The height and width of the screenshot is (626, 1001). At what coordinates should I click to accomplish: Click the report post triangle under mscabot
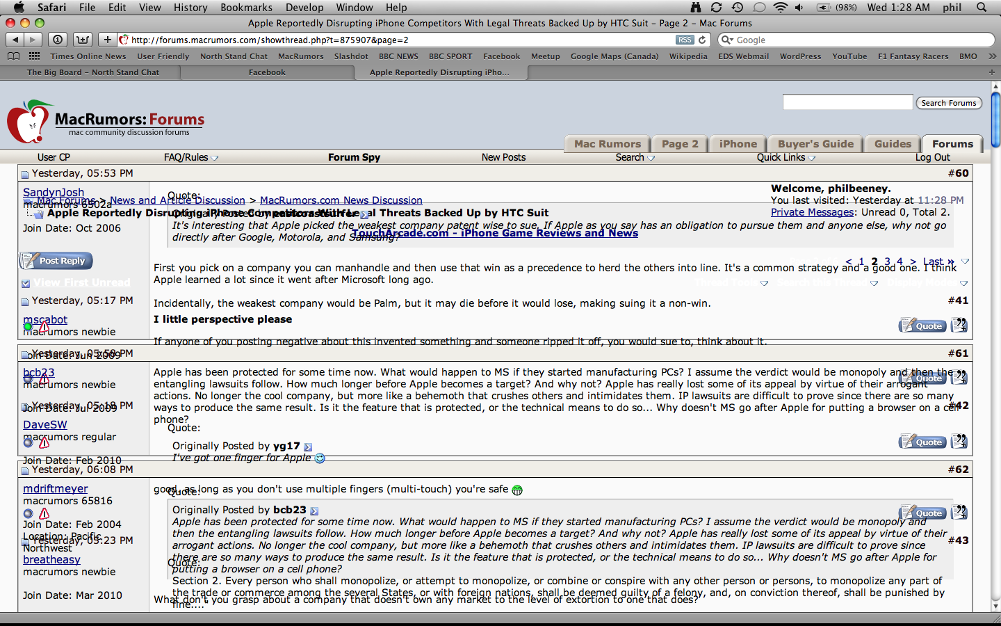point(44,326)
